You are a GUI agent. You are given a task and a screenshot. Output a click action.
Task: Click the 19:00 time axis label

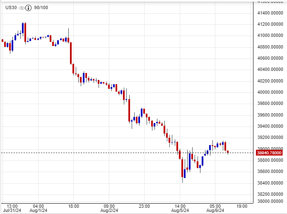(242, 205)
